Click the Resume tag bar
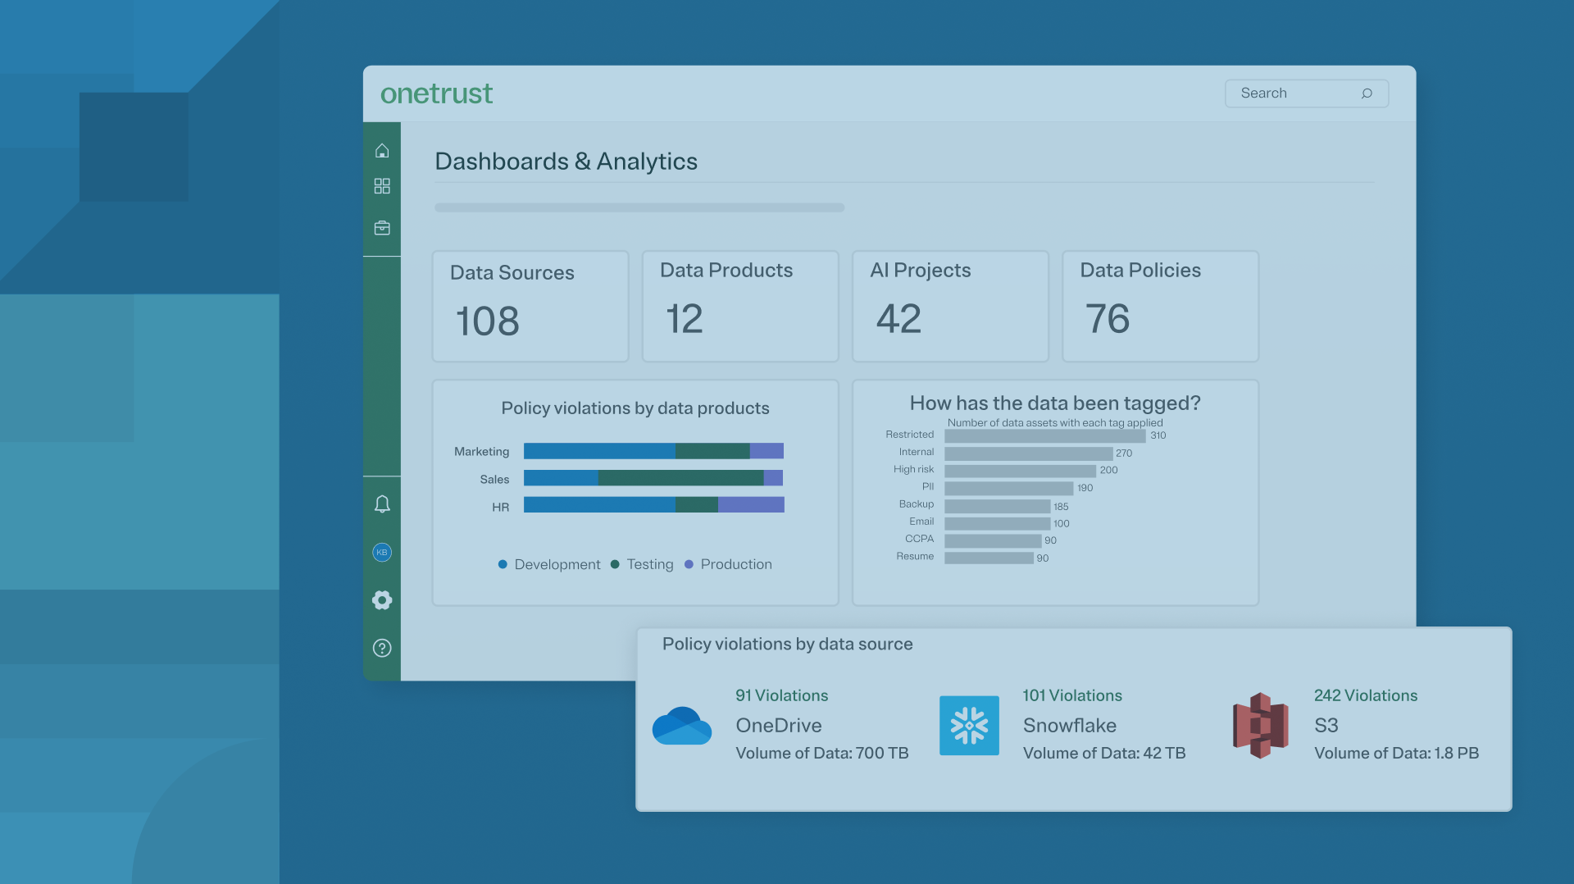This screenshot has height=884, width=1574. point(989,558)
